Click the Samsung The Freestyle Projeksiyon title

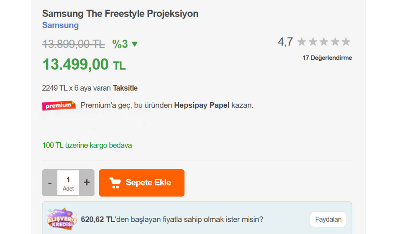pyautogui.click(x=120, y=14)
